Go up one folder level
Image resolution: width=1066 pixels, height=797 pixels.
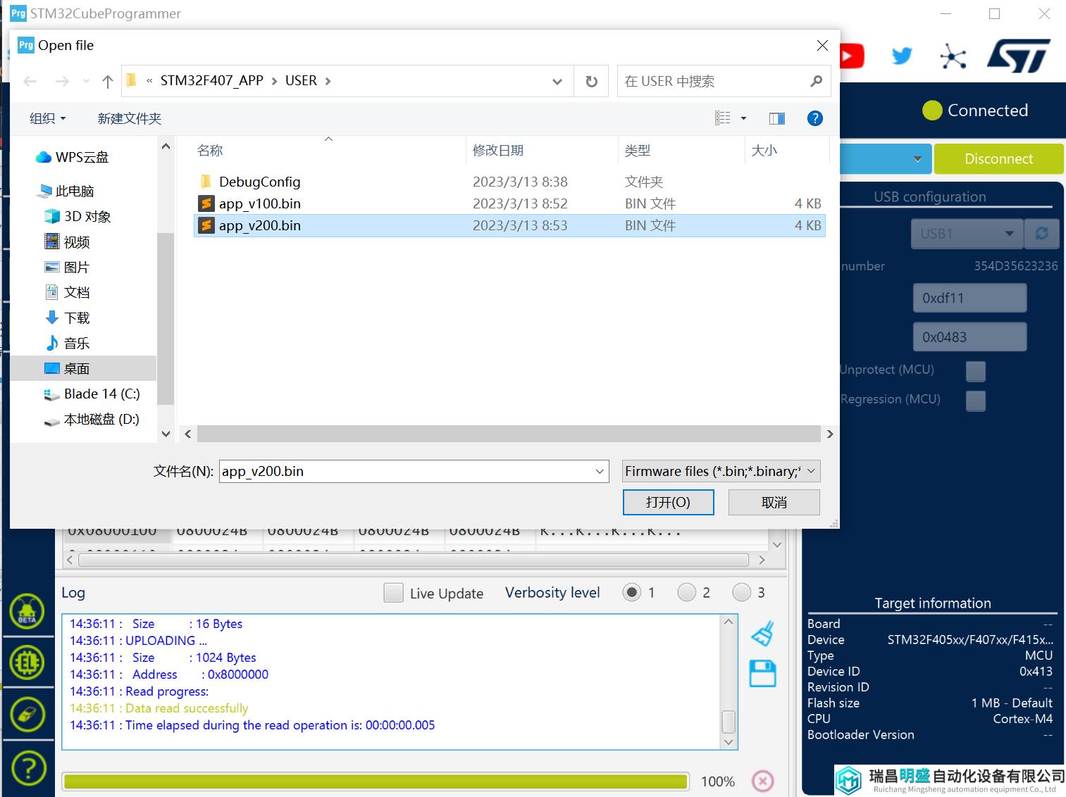[x=108, y=82]
